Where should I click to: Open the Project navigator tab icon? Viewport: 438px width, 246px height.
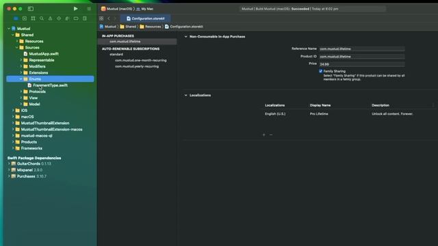pos(16,18)
